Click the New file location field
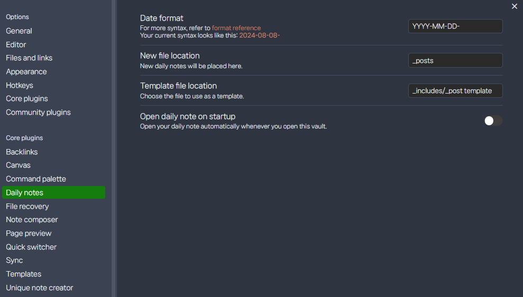The image size is (523, 297). (455, 60)
